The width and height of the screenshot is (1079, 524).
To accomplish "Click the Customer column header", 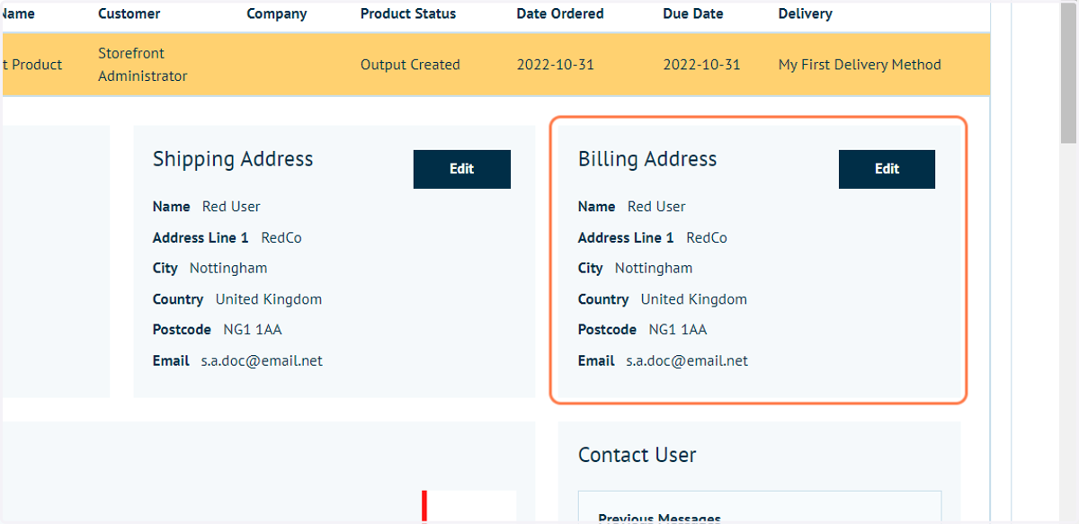I will [129, 13].
